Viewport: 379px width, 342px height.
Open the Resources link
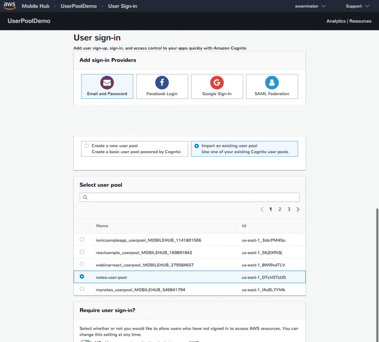pos(360,21)
